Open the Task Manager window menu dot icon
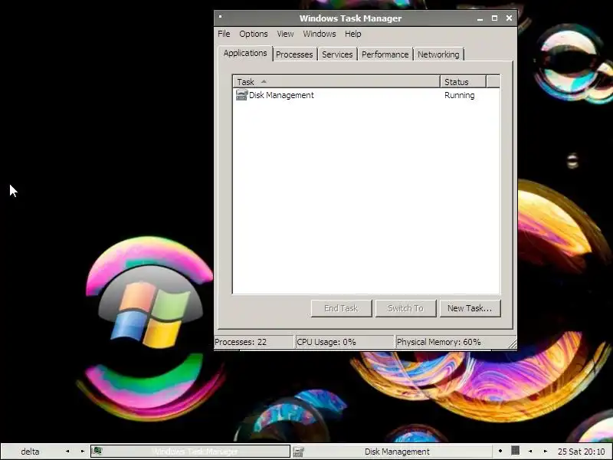 point(220,17)
